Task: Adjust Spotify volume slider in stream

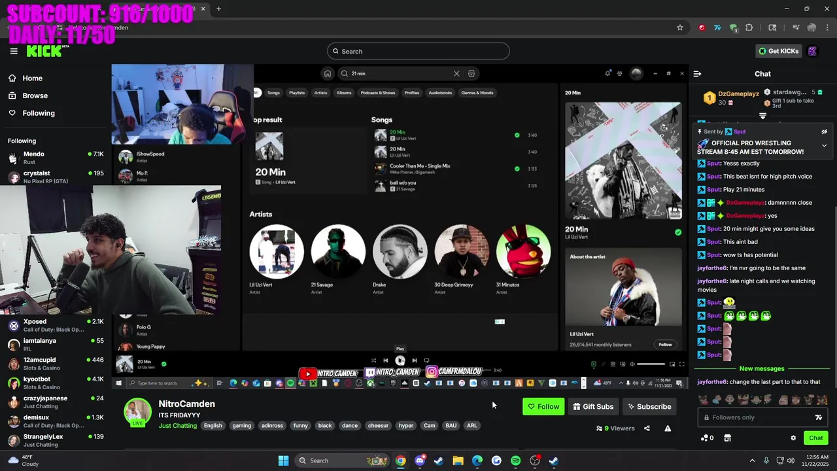Action: coord(651,364)
